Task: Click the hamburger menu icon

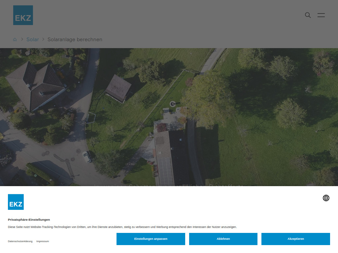Action: [x=321, y=15]
